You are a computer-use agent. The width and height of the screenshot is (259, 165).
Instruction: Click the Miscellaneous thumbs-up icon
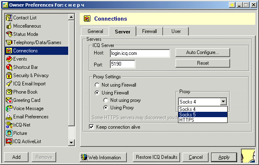9,26
